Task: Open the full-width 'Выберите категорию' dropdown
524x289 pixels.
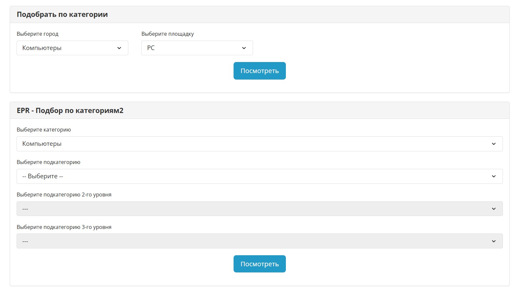Action: [253, 144]
